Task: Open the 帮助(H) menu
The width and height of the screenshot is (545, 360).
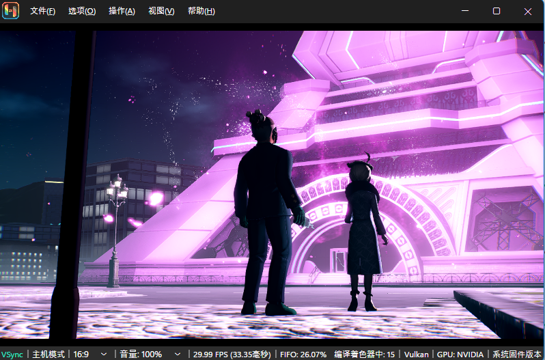Action: pyautogui.click(x=201, y=12)
